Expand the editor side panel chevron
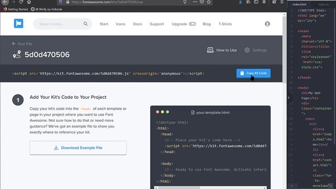 pyautogui.click(x=289, y=98)
